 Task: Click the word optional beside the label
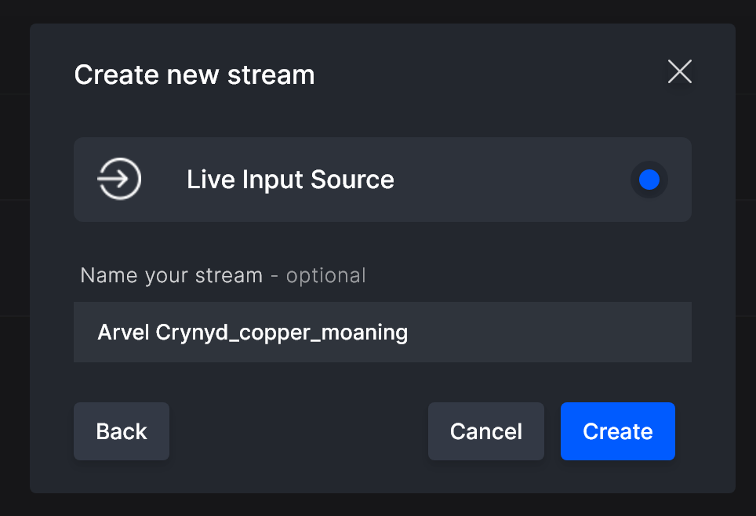pyautogui.click(x=326, y=276)
